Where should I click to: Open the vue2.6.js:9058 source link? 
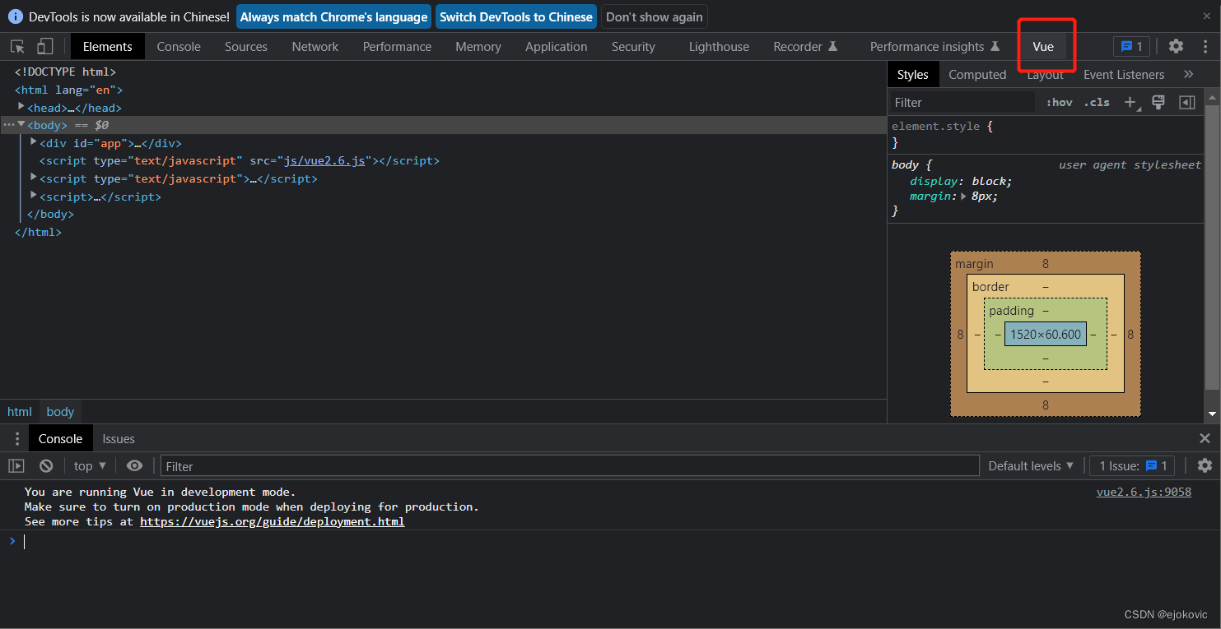1144,492
